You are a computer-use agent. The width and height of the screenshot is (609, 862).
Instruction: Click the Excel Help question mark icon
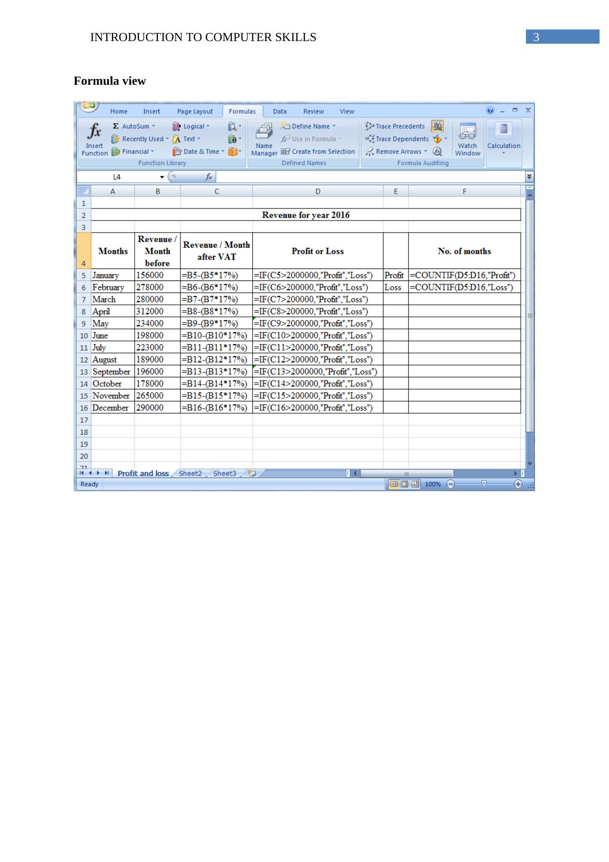click(x=490, y=111)
